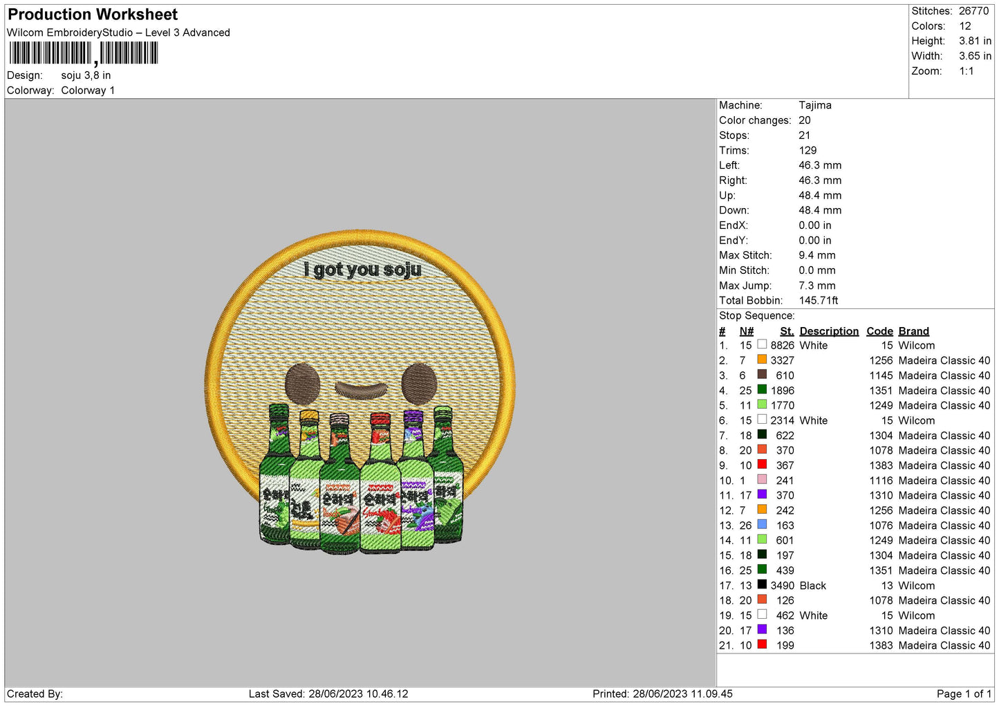Click the 'Description' column header

pyautogui.click(x=829, y=331)
